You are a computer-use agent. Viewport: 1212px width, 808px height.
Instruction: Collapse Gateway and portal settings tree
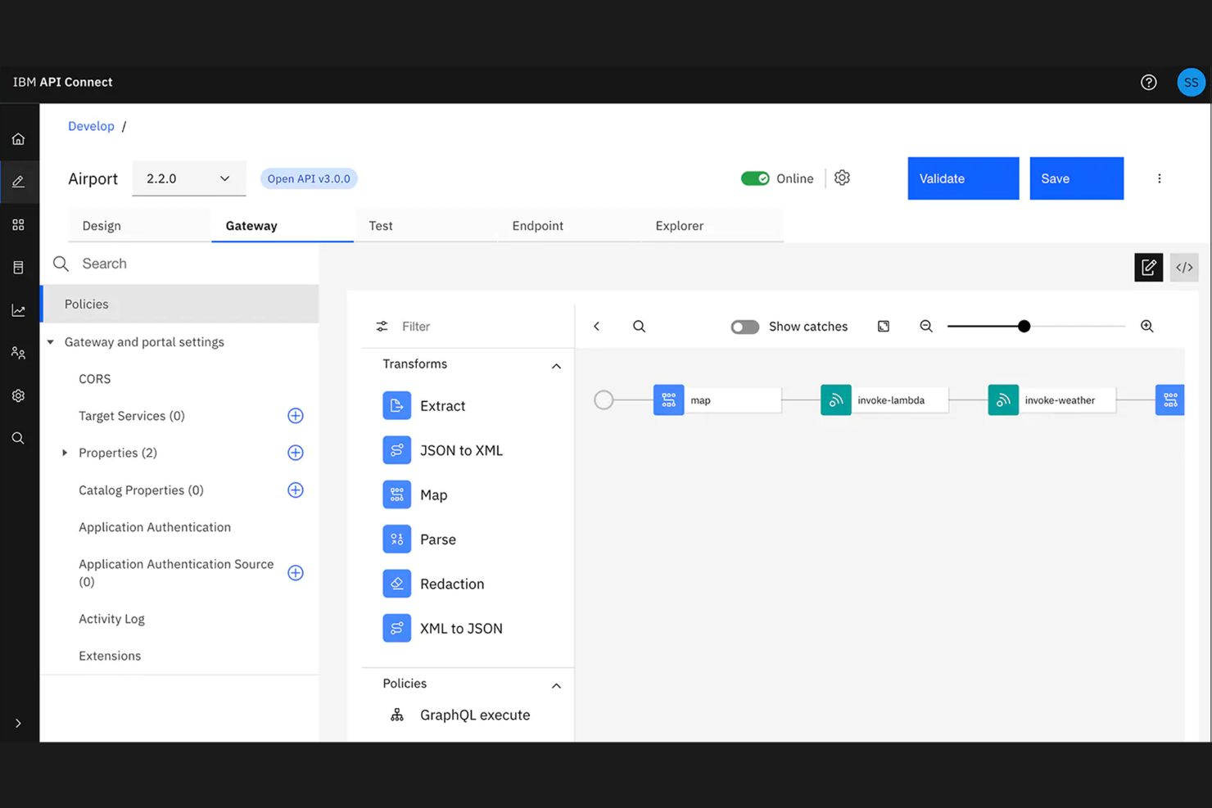51,342
